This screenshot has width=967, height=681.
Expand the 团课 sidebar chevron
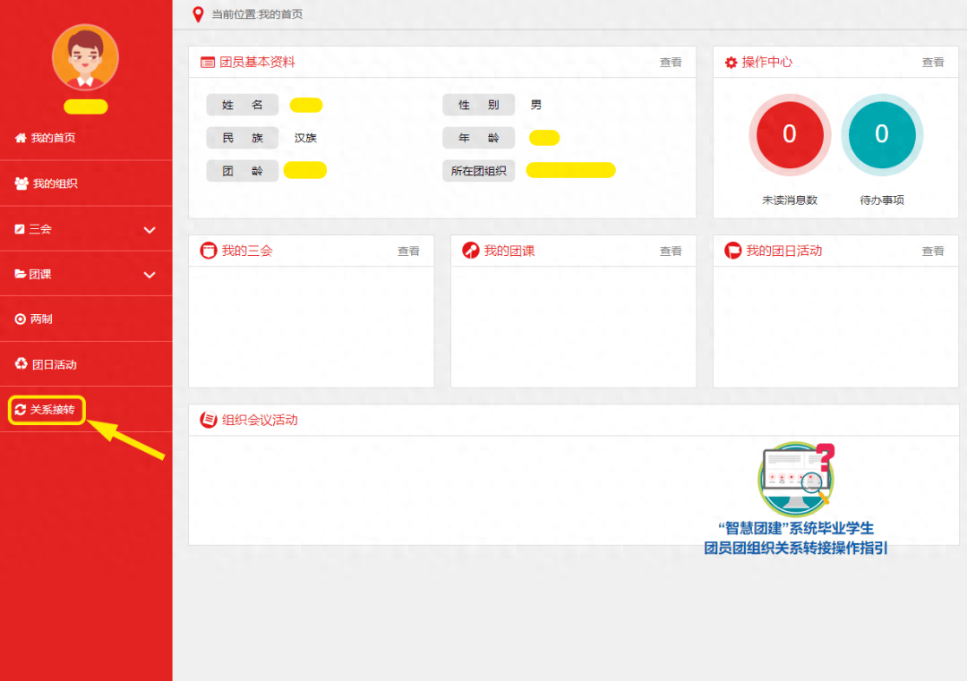150,275
